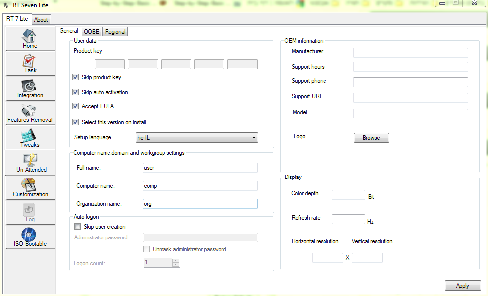Click the Support phone field
The height and width of the screenshot is (296, 488).
(x=411, y=82)
